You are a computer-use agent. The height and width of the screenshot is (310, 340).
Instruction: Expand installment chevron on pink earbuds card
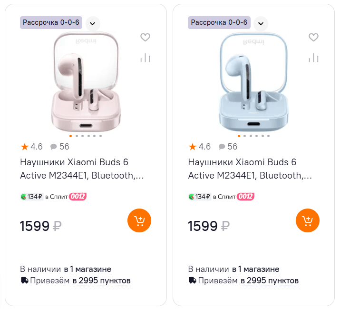point(93,23)
